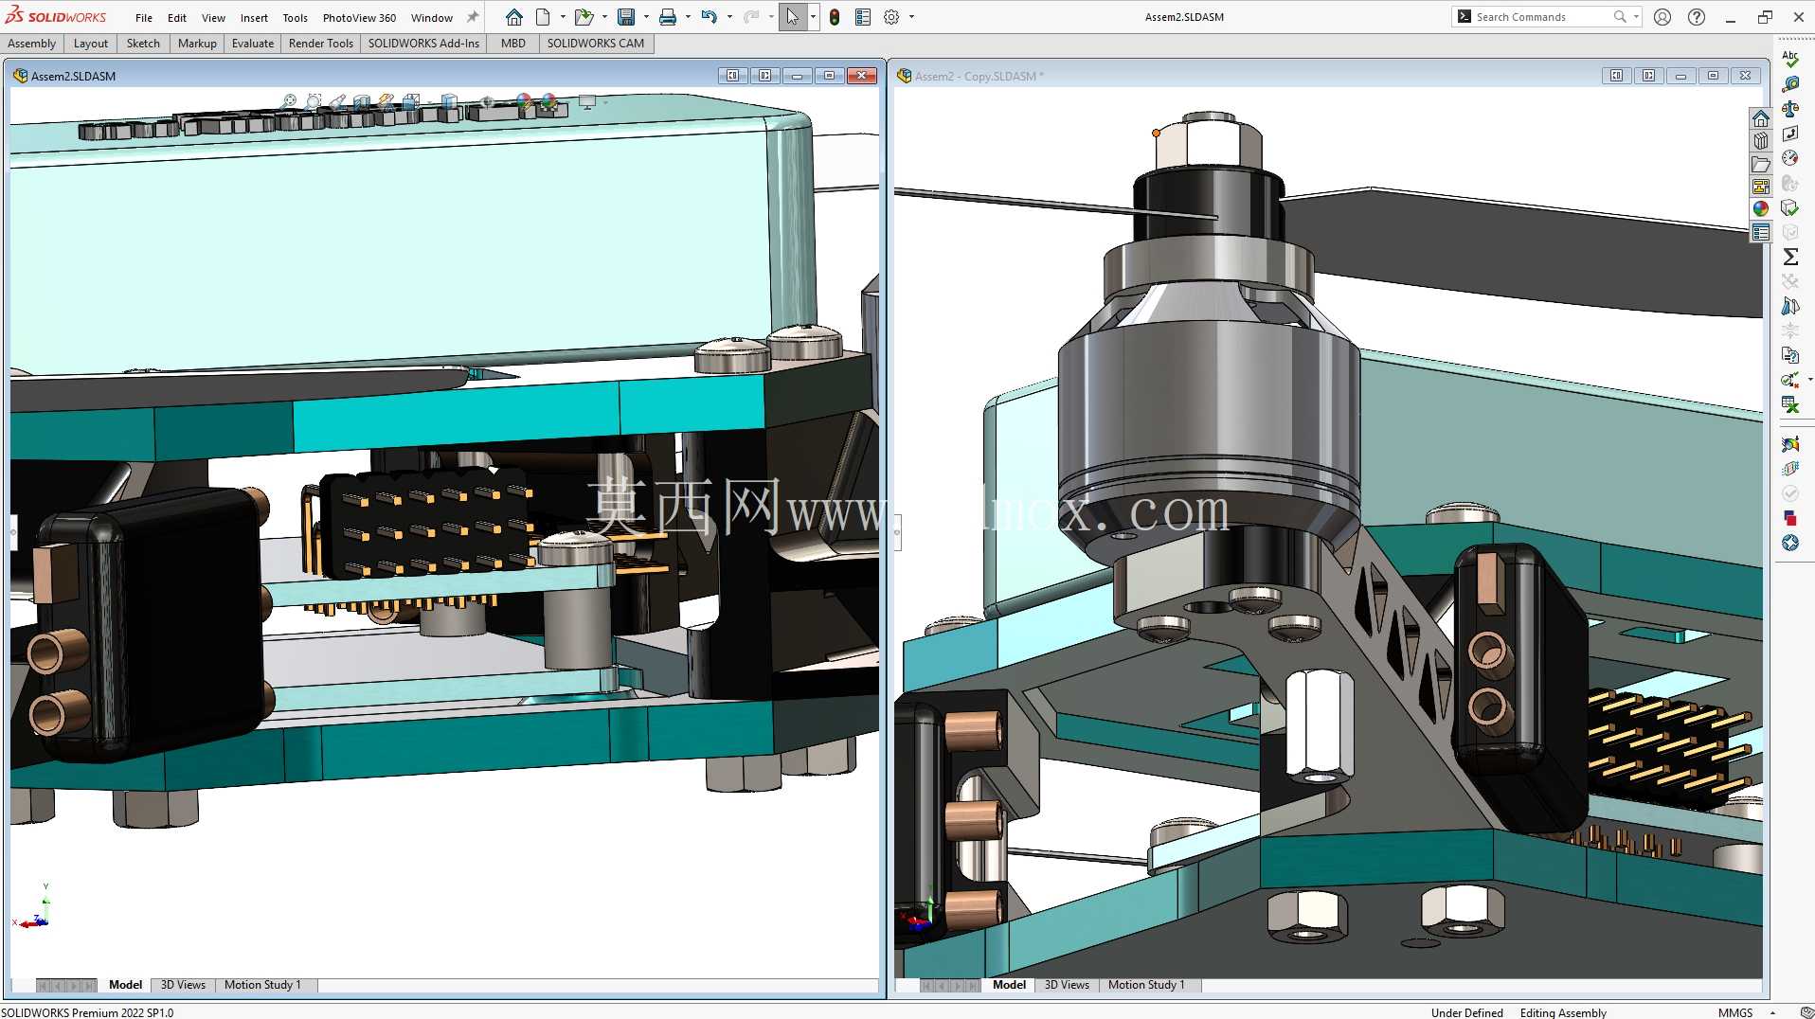Viewport: 1815px width, 1019px height.
Task: Toggle tile-left button of Assem2 window
Action: pos(732,76)
